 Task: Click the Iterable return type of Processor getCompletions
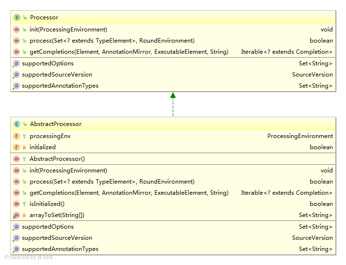287,52
